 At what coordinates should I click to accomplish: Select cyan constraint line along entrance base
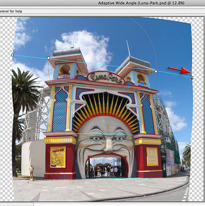point(104,179)
